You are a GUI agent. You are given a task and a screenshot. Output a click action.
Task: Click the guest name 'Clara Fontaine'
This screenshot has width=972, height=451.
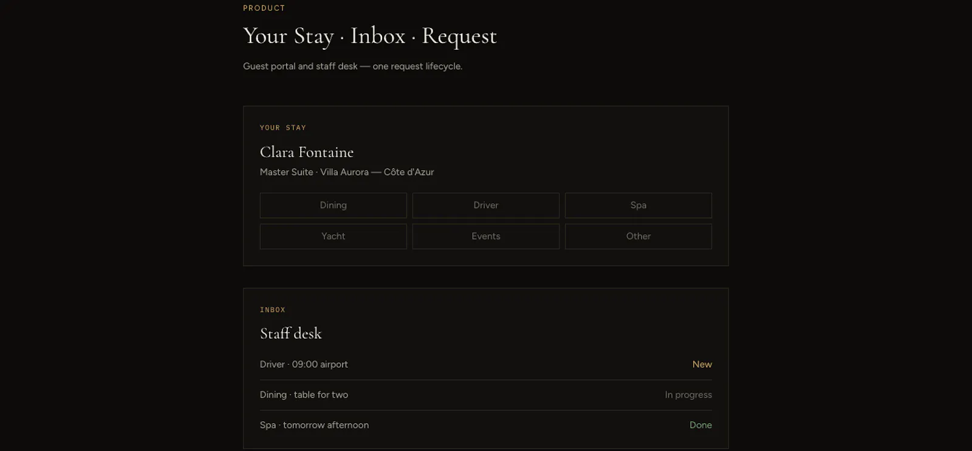point(307,152)
